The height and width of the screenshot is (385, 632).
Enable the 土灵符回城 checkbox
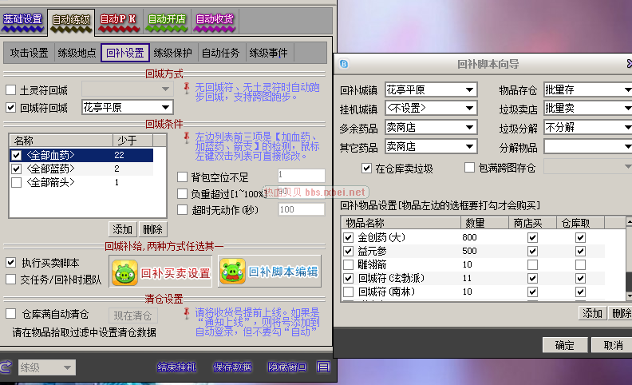tap(11, 89)
